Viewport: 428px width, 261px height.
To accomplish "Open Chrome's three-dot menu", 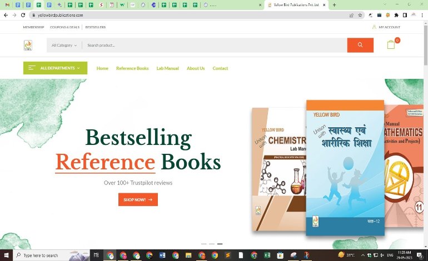I will click(422, 16).
